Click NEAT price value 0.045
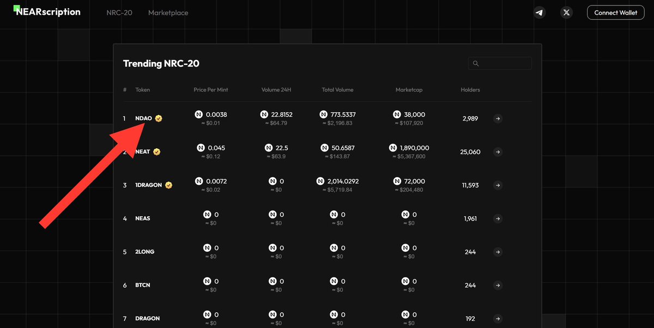 pyautogui.click(x=216, y=148)
